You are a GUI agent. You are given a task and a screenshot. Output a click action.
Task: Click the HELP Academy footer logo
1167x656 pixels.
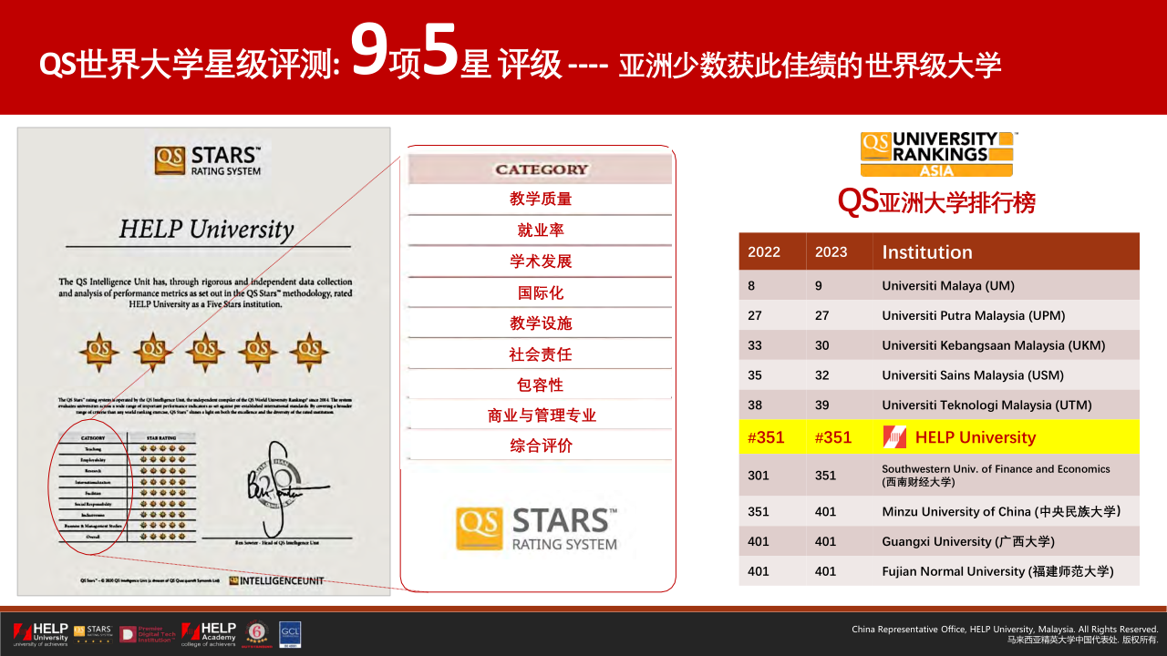(209, 633)
